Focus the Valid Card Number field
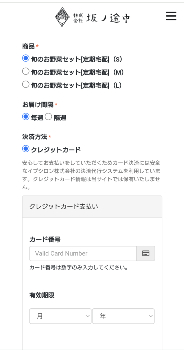Viewport: 184px width, 350px height. click(83, 253)
